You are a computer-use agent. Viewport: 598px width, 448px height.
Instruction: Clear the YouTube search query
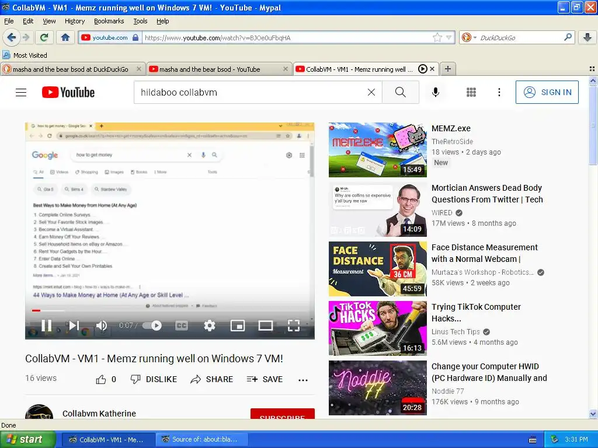[371, 92]
